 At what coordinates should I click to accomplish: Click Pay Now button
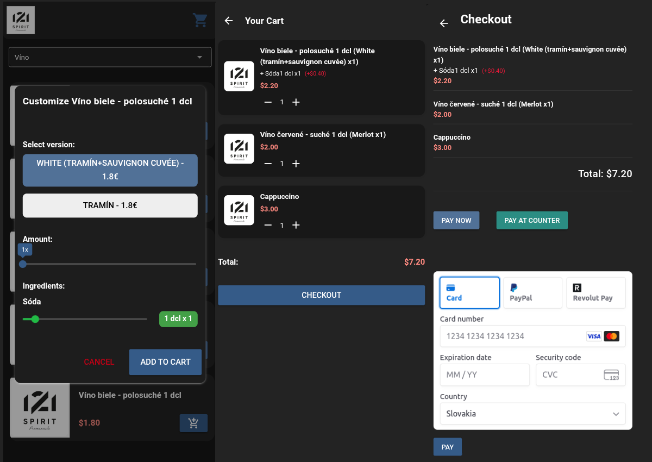point(456,220)
